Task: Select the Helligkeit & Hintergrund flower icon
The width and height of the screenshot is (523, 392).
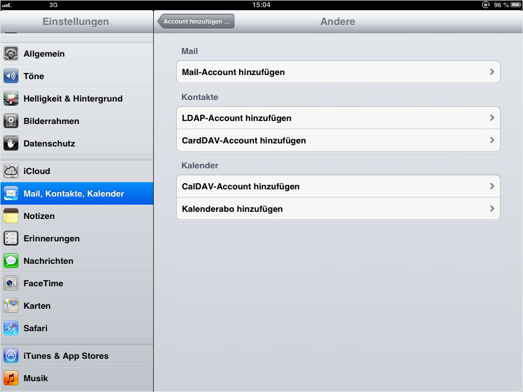Action: tap(11, 99)
